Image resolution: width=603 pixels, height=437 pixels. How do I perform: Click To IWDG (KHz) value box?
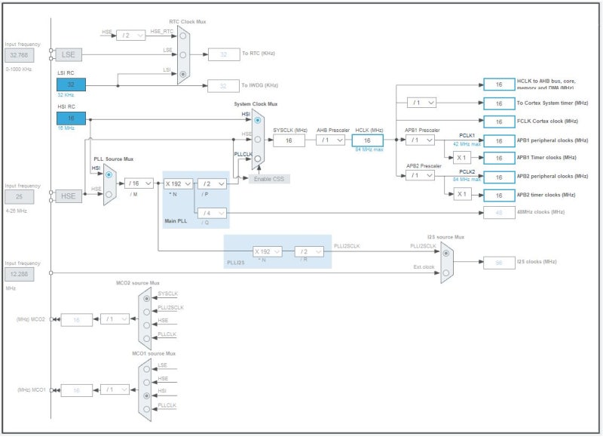click(x=223, y=86)
